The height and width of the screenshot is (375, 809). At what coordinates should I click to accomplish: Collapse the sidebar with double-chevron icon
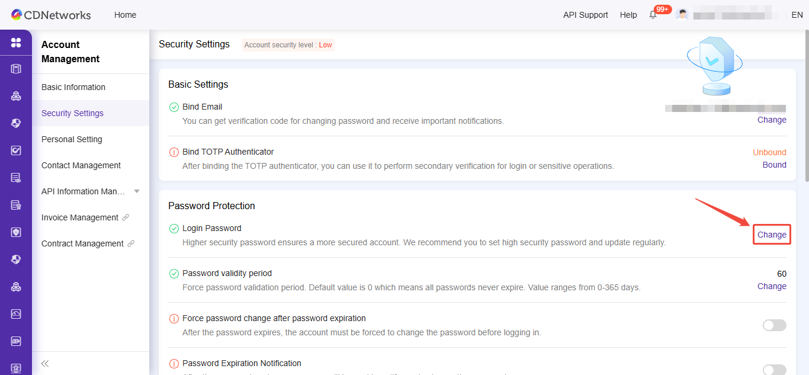45,363
